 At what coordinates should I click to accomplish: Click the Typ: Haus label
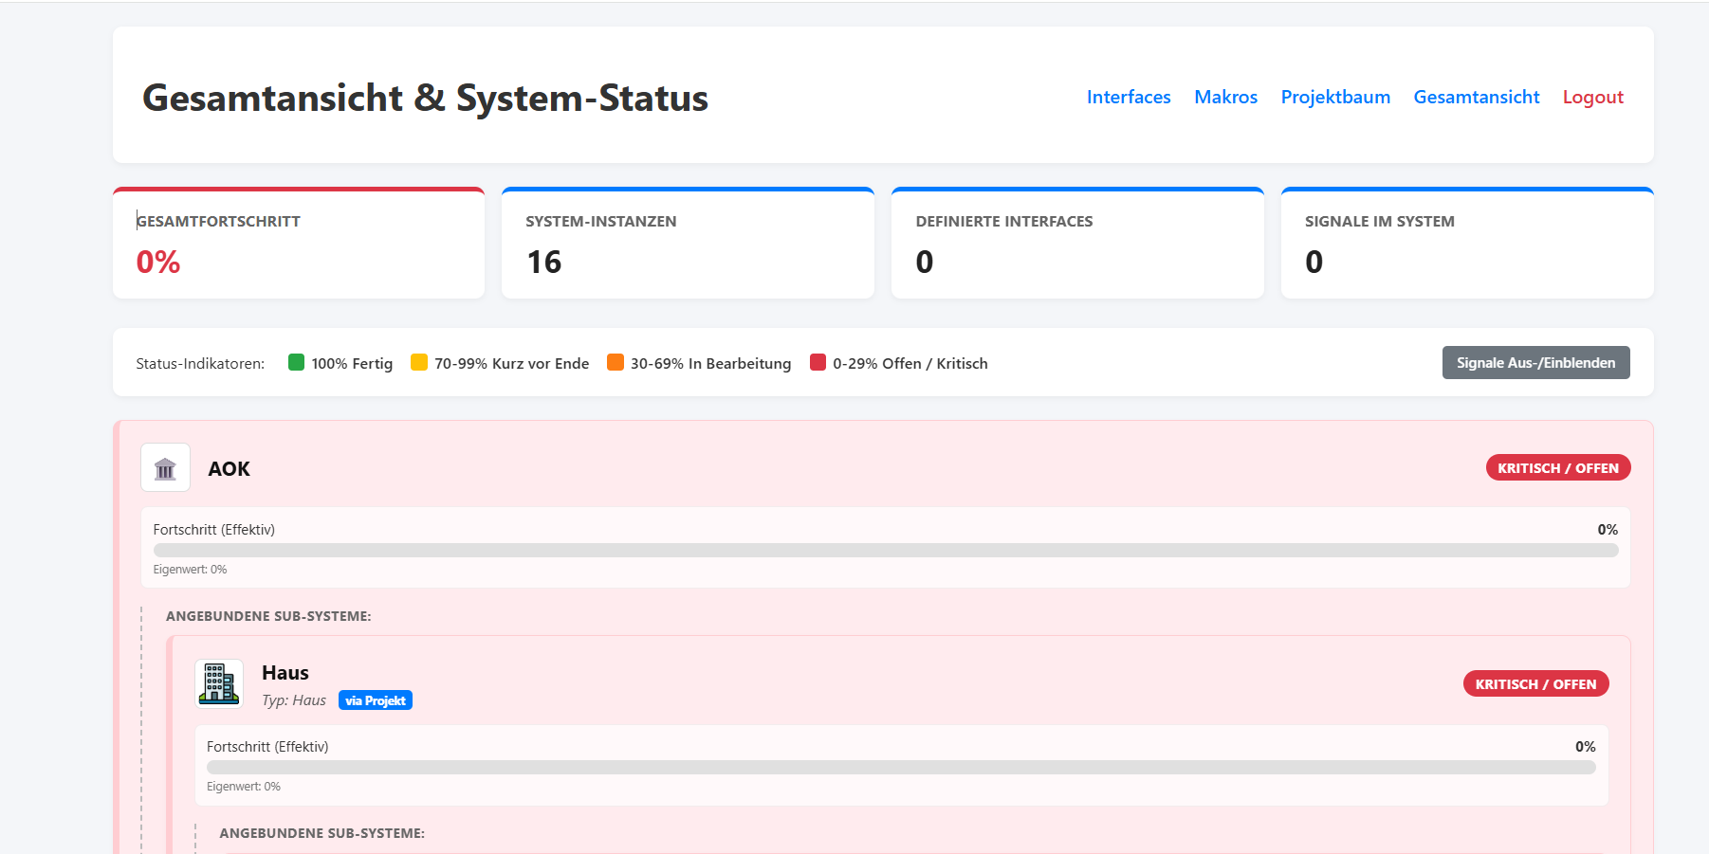click(x=294, y=700)
